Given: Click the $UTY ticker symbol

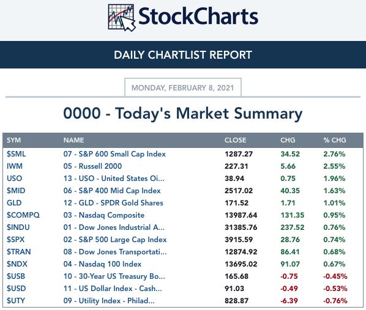Looking at the screenshot, I should (x=16, y=301).
